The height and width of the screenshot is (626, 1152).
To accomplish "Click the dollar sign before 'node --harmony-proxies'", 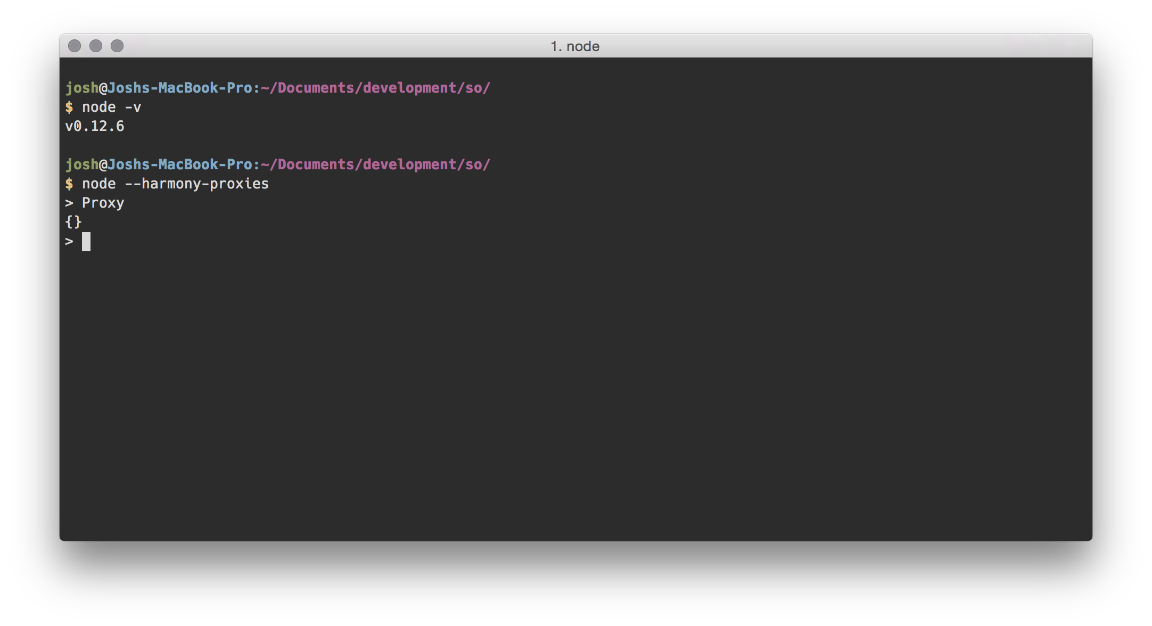I will tap(69, 184).
